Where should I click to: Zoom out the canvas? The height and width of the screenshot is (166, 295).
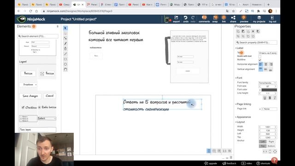pos(214,151)
